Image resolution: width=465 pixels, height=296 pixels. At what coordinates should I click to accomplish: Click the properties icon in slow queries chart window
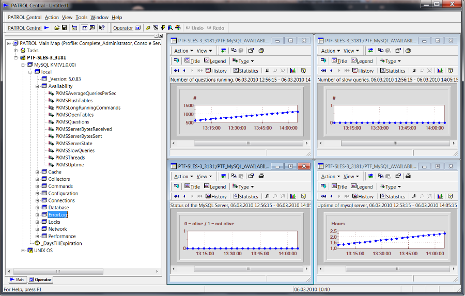[x=398, y=51]
